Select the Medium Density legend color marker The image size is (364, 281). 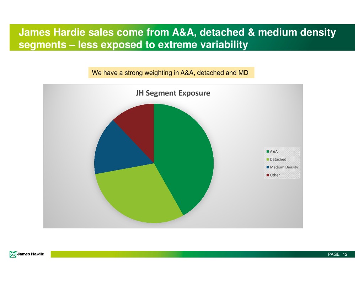pyautogui.click(x=268, y=167)
